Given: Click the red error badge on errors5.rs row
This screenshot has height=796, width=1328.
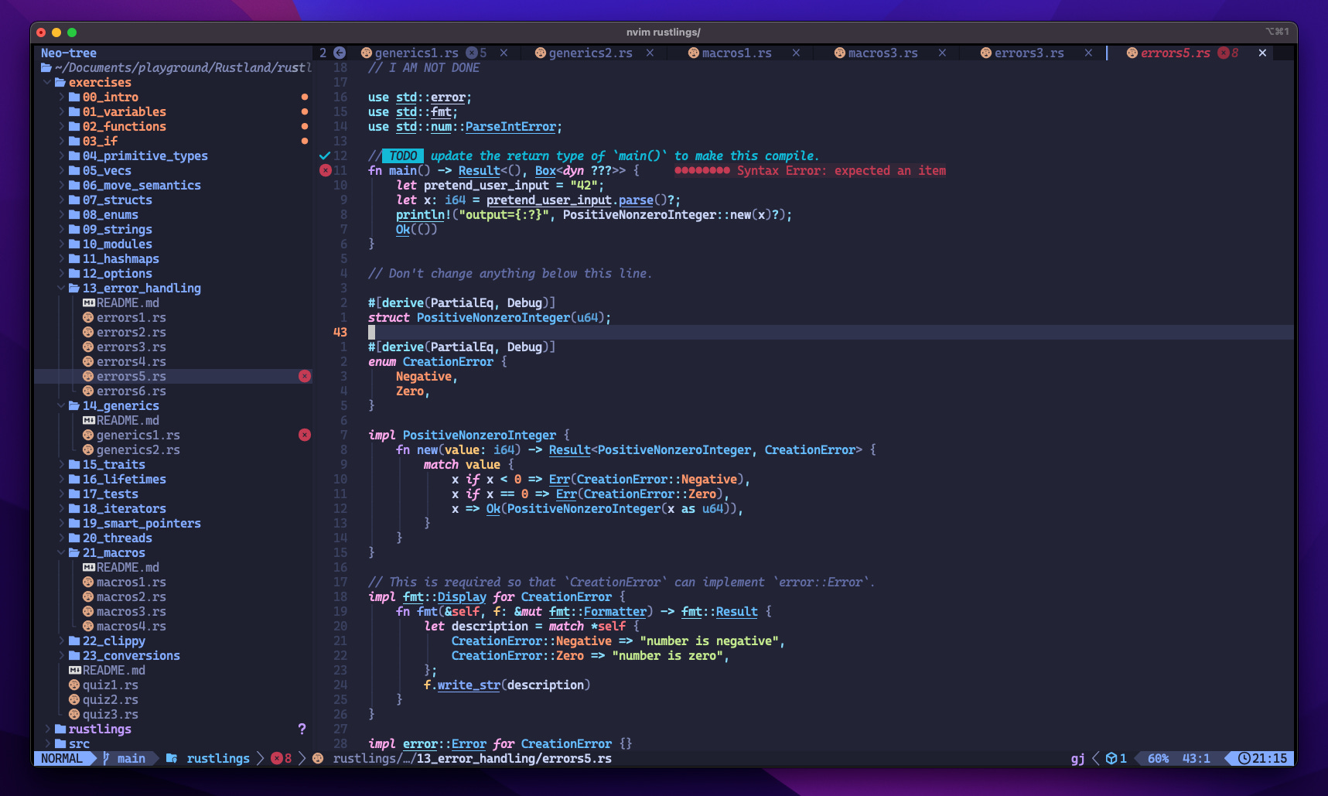Looking at the screenshot, I should click(x=305, y=376).
